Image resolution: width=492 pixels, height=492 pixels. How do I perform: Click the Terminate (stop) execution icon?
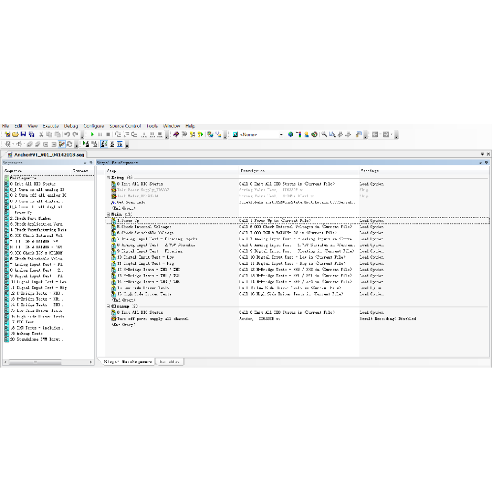[x=108, y=134]
